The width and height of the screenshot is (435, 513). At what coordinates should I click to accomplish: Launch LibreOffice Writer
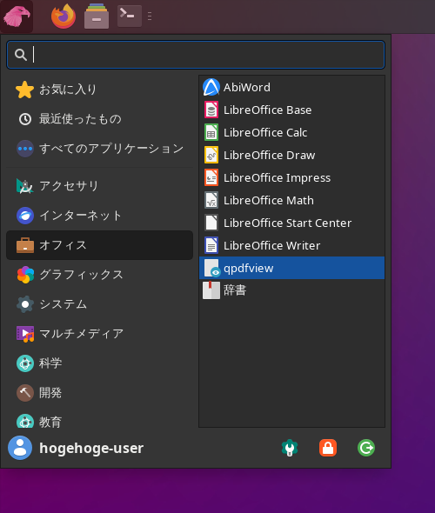click(291, 245)
